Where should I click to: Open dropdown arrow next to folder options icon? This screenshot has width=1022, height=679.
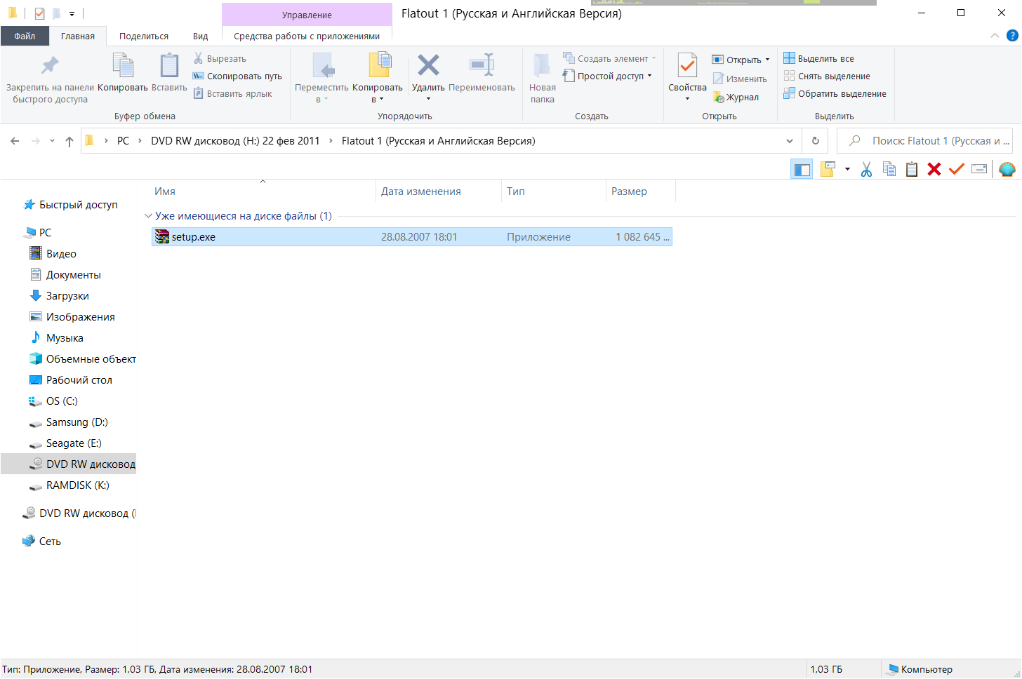[x=847, y=169]
